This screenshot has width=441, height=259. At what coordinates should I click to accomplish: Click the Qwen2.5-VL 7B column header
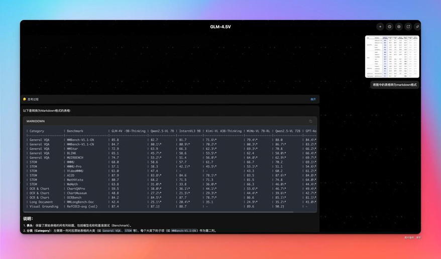tap(162, 131)
